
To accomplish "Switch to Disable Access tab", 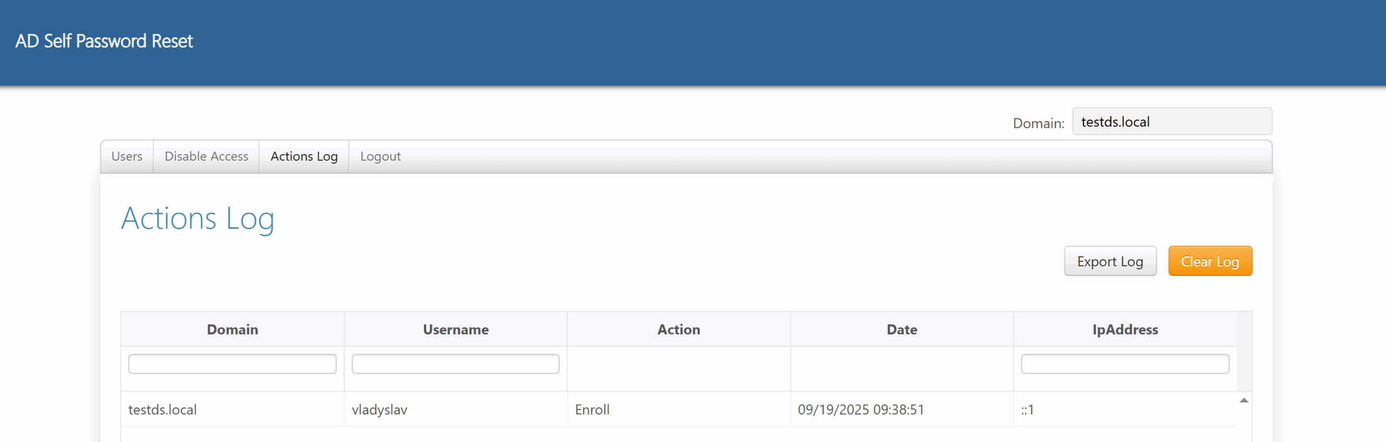I will tap(206, 157).
